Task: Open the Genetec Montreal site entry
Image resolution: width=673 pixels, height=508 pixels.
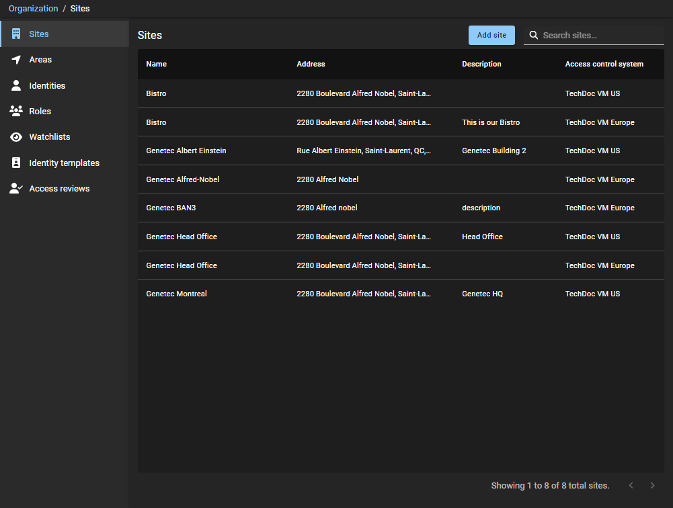Action: click(x=176, y=294)
